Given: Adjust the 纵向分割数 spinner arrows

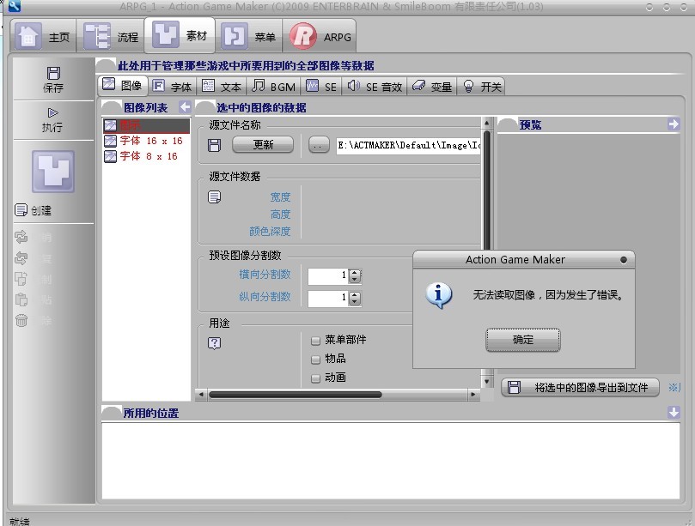Looking at the screenshot, I should [x=355, y=299].
